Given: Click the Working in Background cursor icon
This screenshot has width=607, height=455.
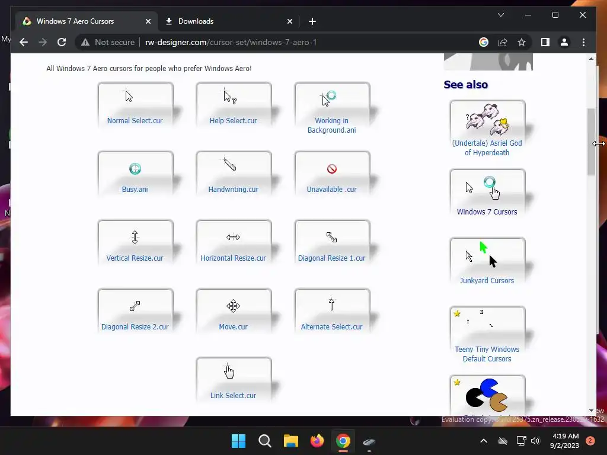Looking at the screenshot, I should click(328, 98).
